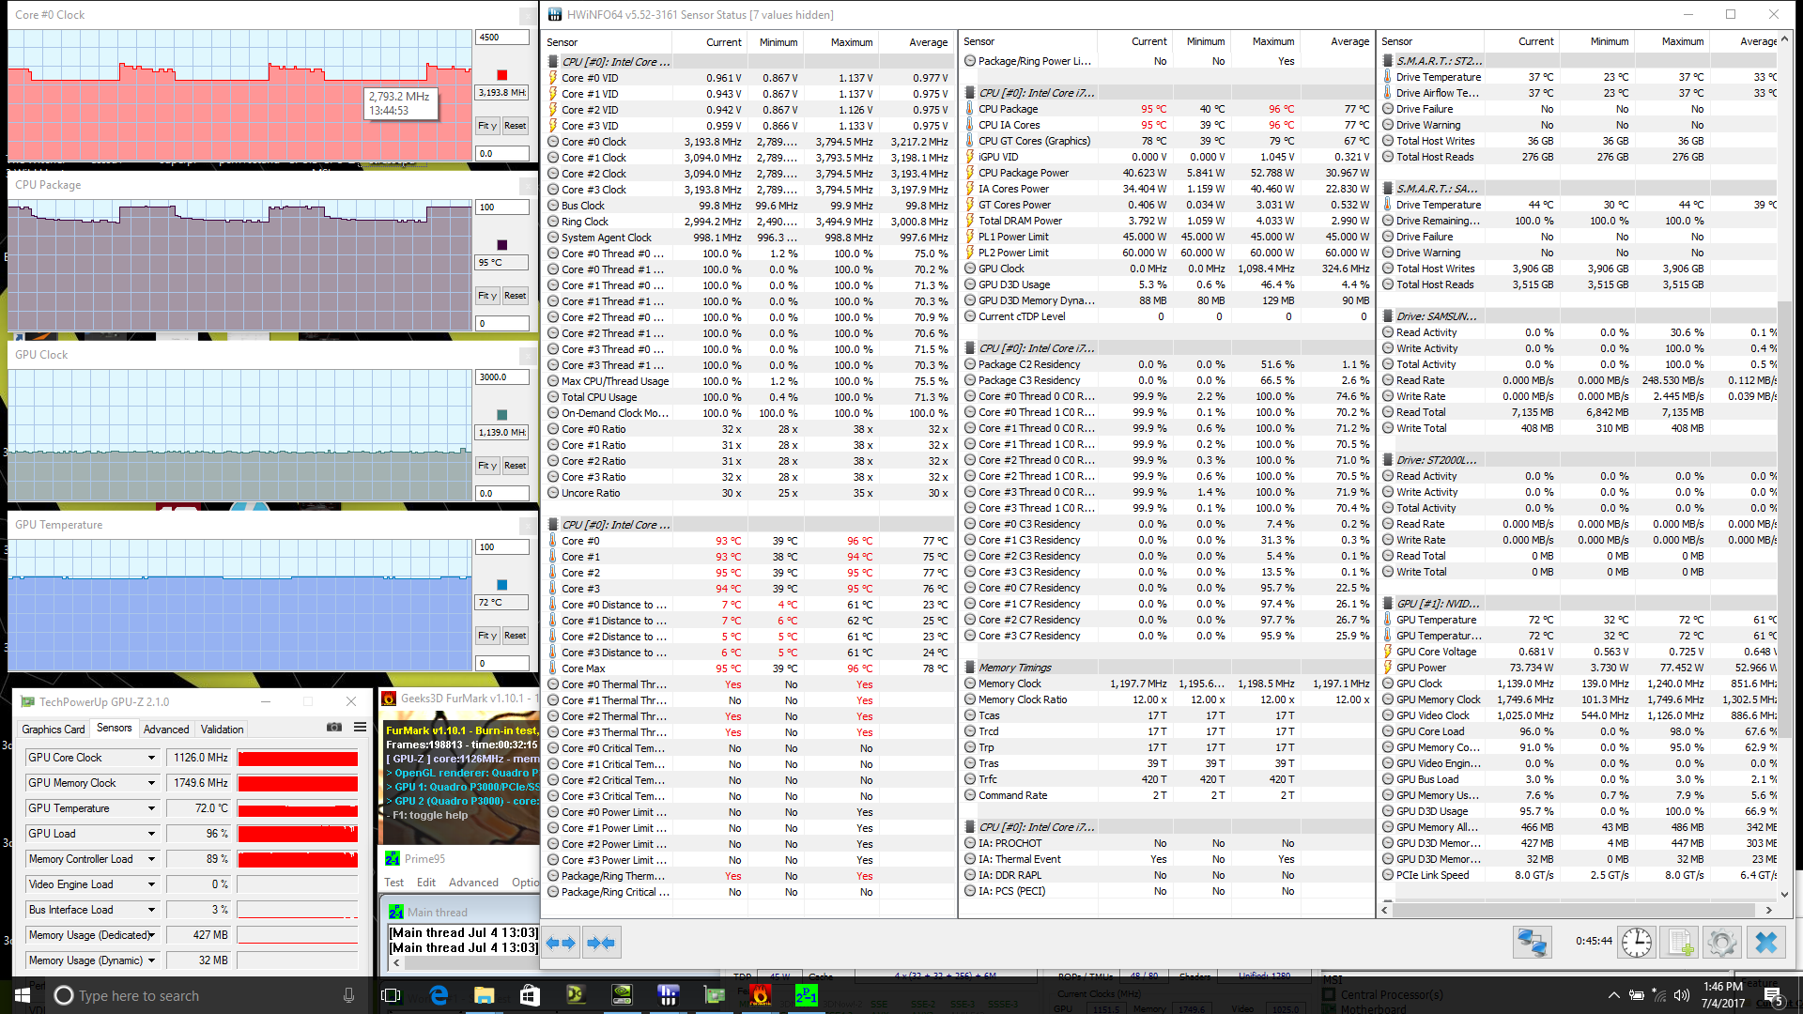Click the taskbar clock showing 1:46 PM

[1723, 995]
